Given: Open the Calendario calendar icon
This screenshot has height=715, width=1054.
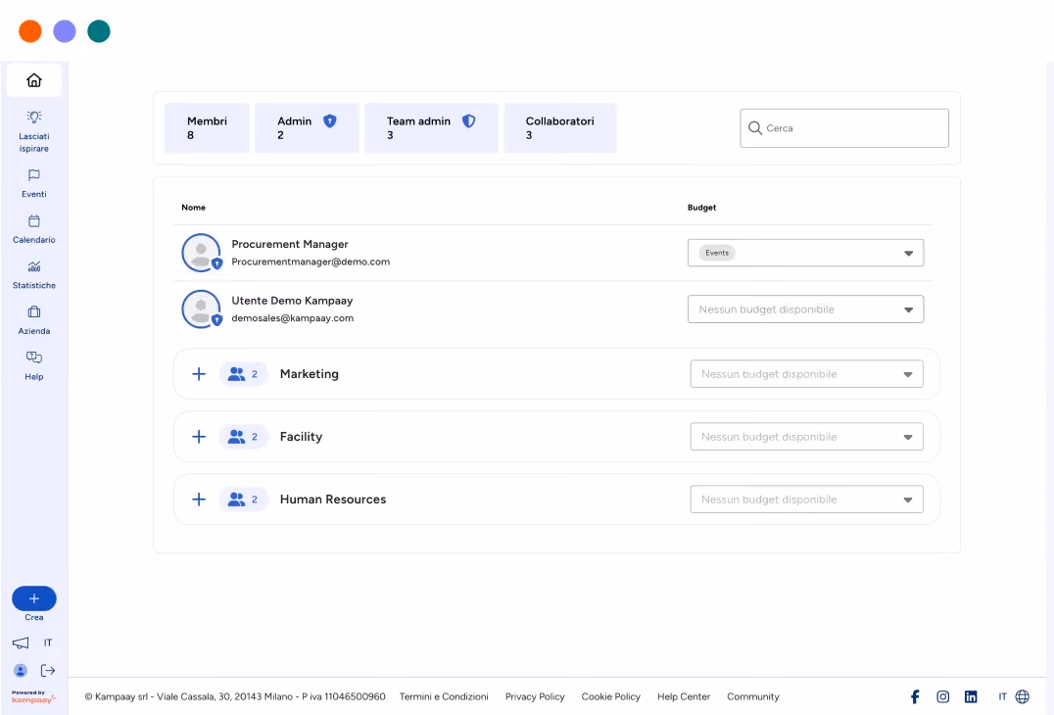Looking at the screenshot, I should pyautogui.click(x=34, y=221).
